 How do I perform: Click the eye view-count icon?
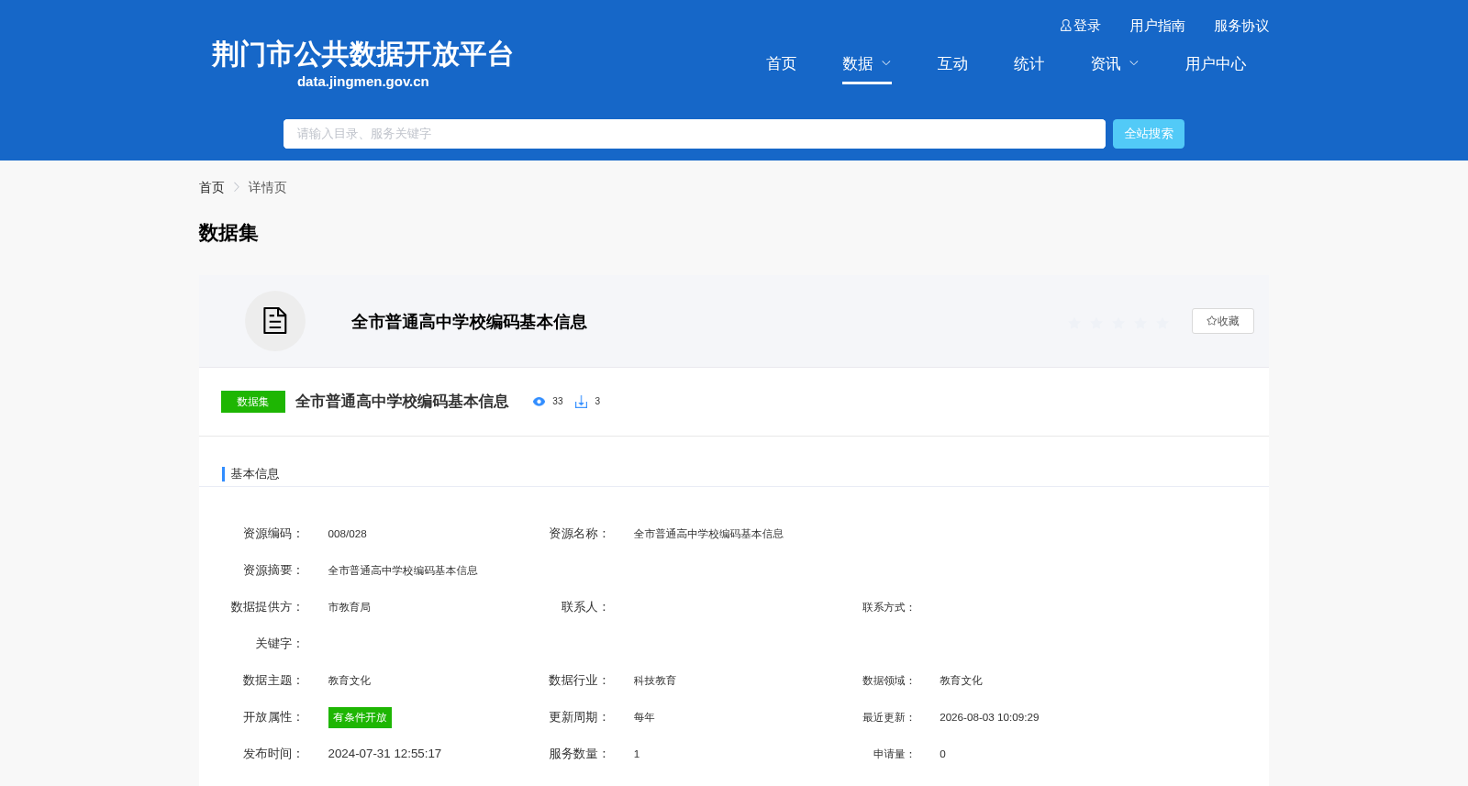539,402
